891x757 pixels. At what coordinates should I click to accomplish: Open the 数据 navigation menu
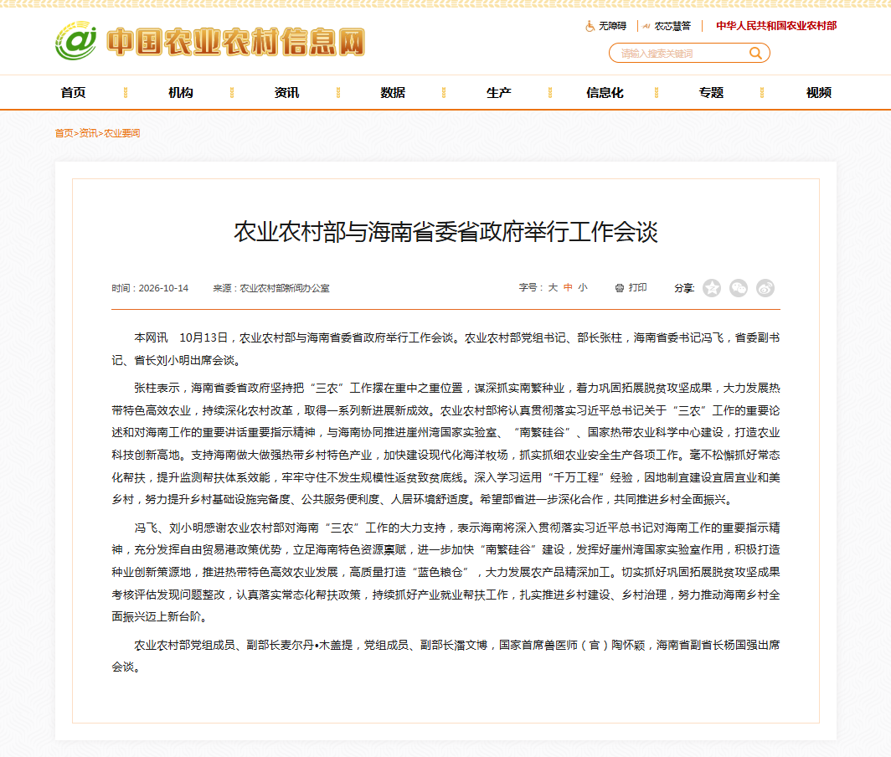point(393,93)
